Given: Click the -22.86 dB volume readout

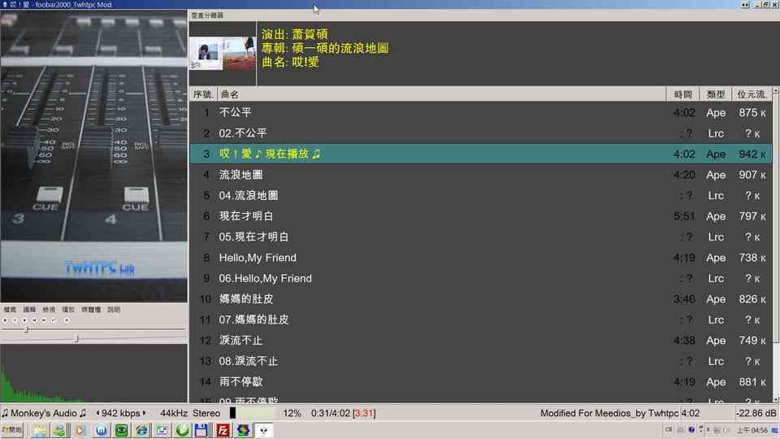Looking at the screenshot, I should (756, 413).
